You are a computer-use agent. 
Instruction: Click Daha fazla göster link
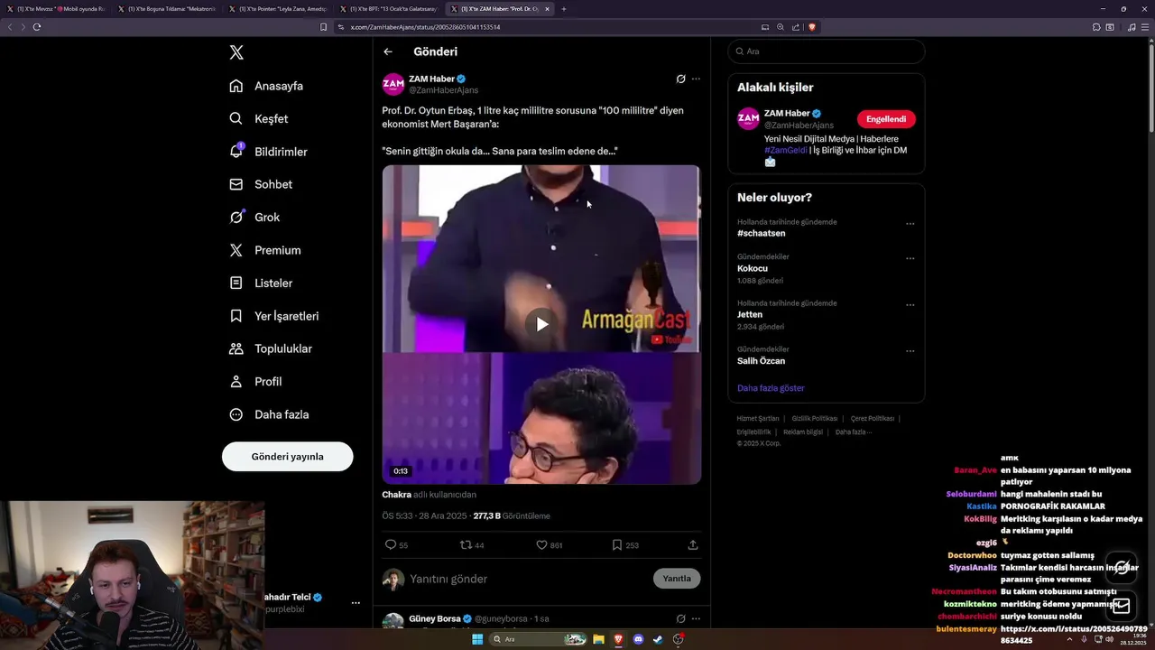(771, 388)
